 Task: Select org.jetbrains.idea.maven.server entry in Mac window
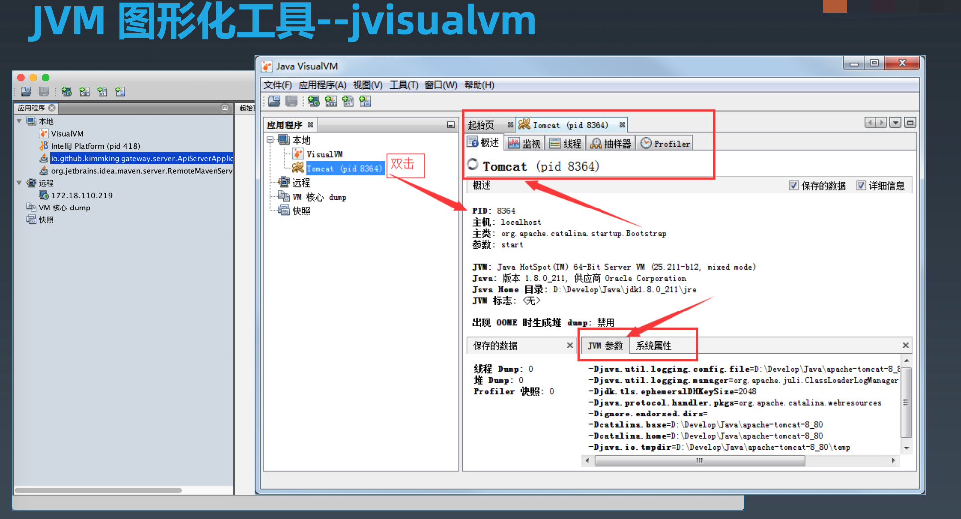(x=142, y=171)
